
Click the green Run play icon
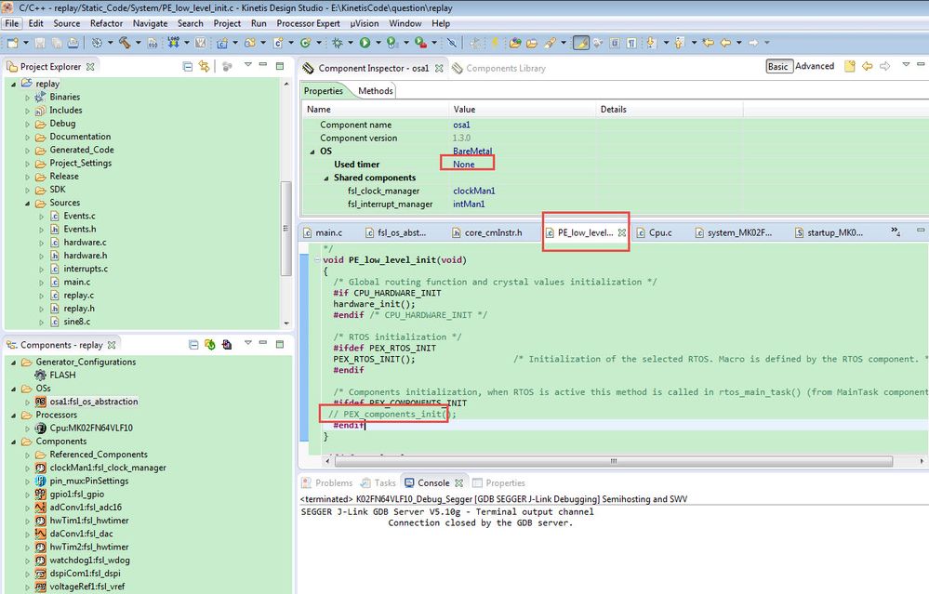point(365,43)
